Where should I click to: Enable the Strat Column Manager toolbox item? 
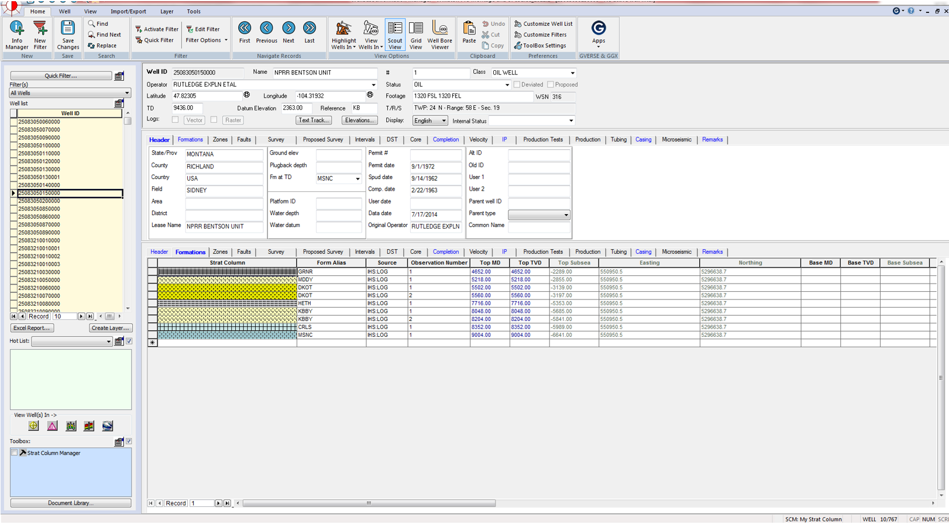tap(14, 453)
